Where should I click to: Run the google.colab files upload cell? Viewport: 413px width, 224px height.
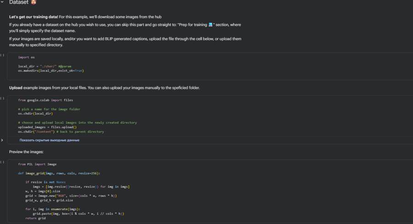2,98
